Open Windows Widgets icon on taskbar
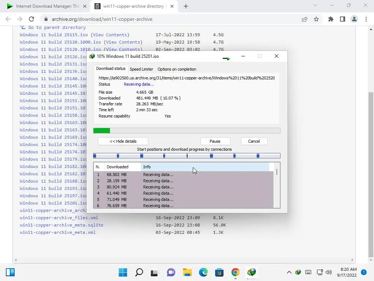 coord(10,272)
